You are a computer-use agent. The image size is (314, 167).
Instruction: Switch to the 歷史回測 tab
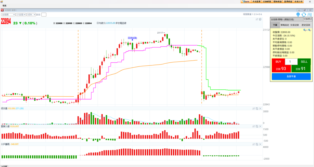[x=306, y=25]
